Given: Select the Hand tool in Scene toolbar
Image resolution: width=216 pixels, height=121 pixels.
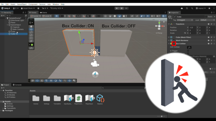Looking at the screenshot, I should 31,26.
